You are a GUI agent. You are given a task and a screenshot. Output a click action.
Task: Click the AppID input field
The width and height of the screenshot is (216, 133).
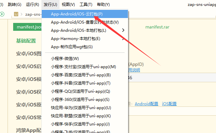[172, 78]
